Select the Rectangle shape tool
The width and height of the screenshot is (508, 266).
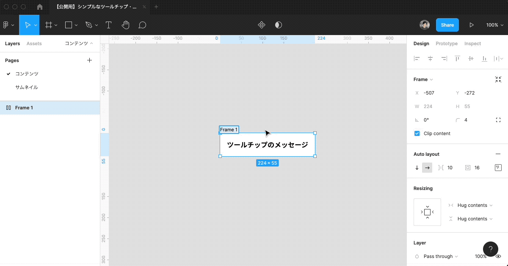[x=68, y=24]
